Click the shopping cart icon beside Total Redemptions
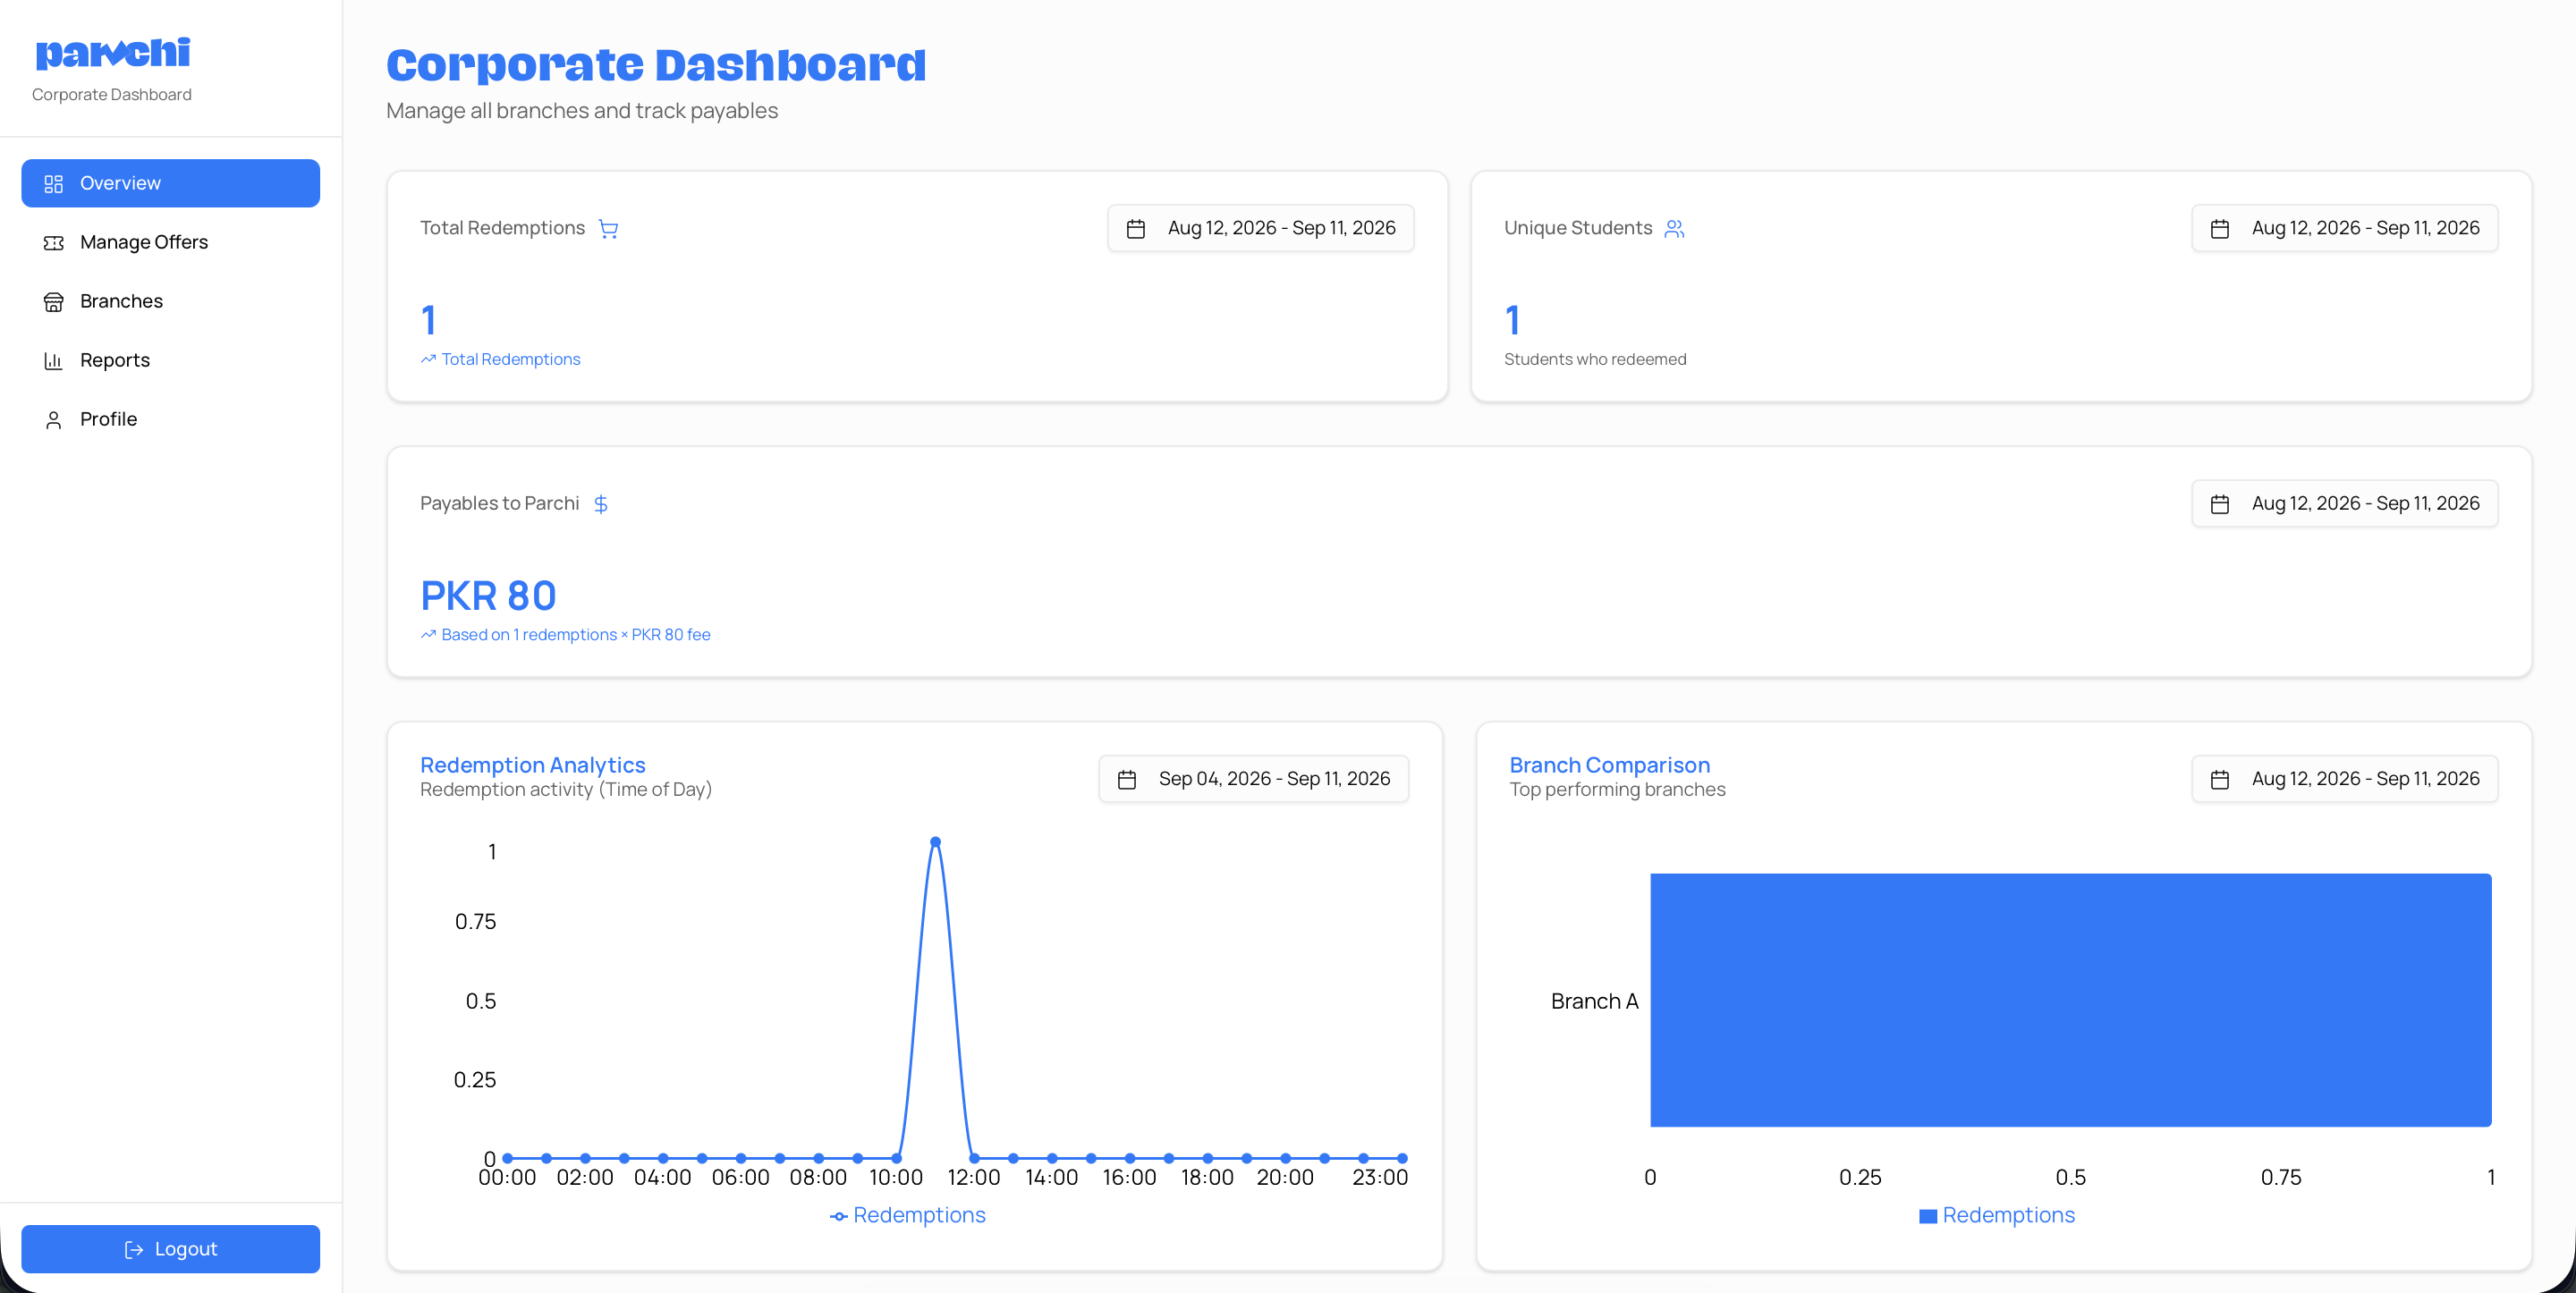This screenshot has width=2576, height=1293. coord(608,229)
